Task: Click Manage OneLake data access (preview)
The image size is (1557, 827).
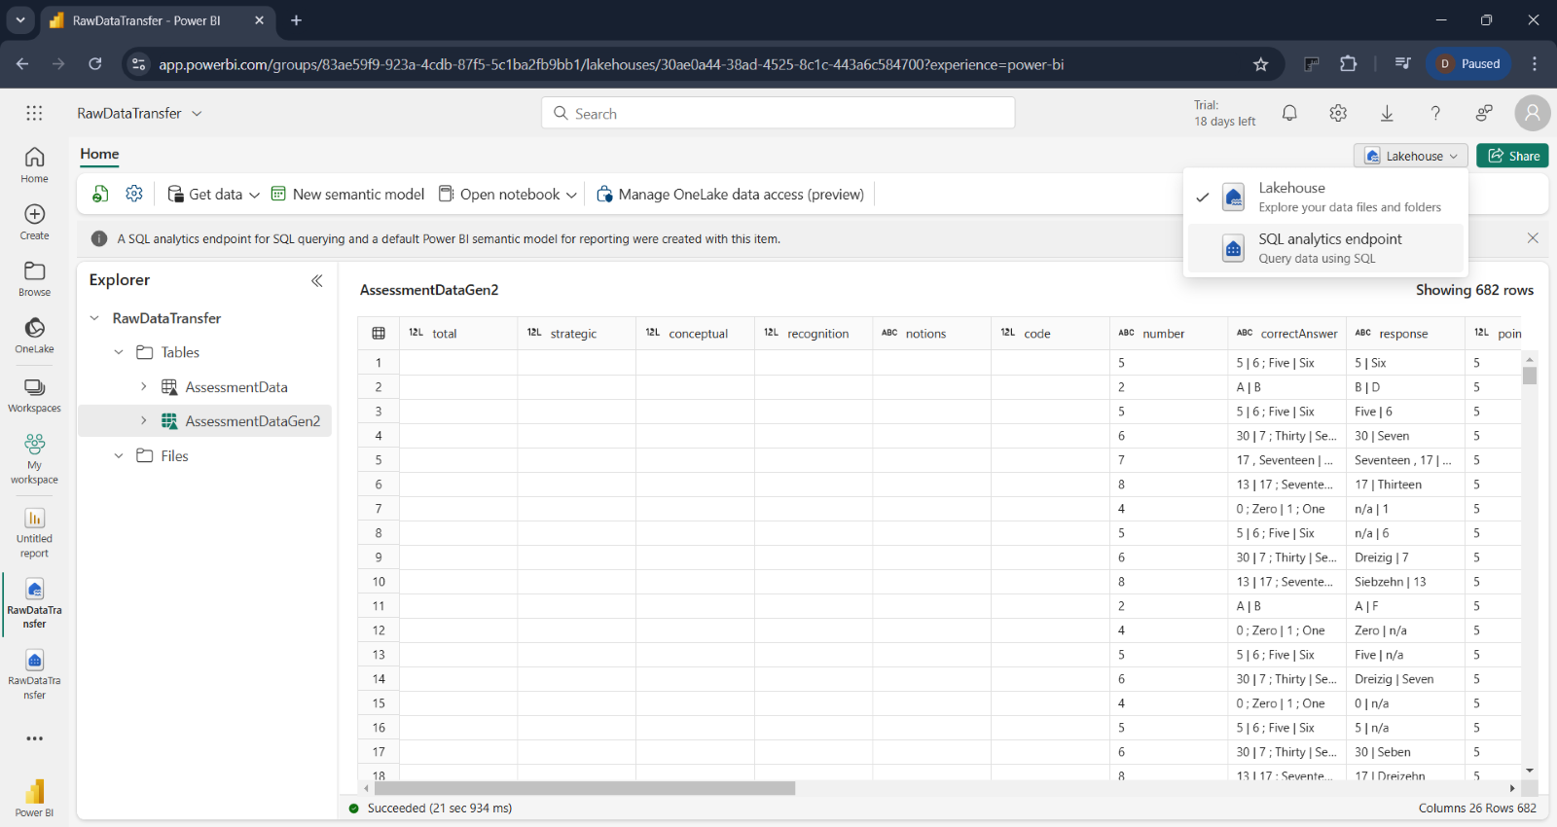Action: click(730, 194)
